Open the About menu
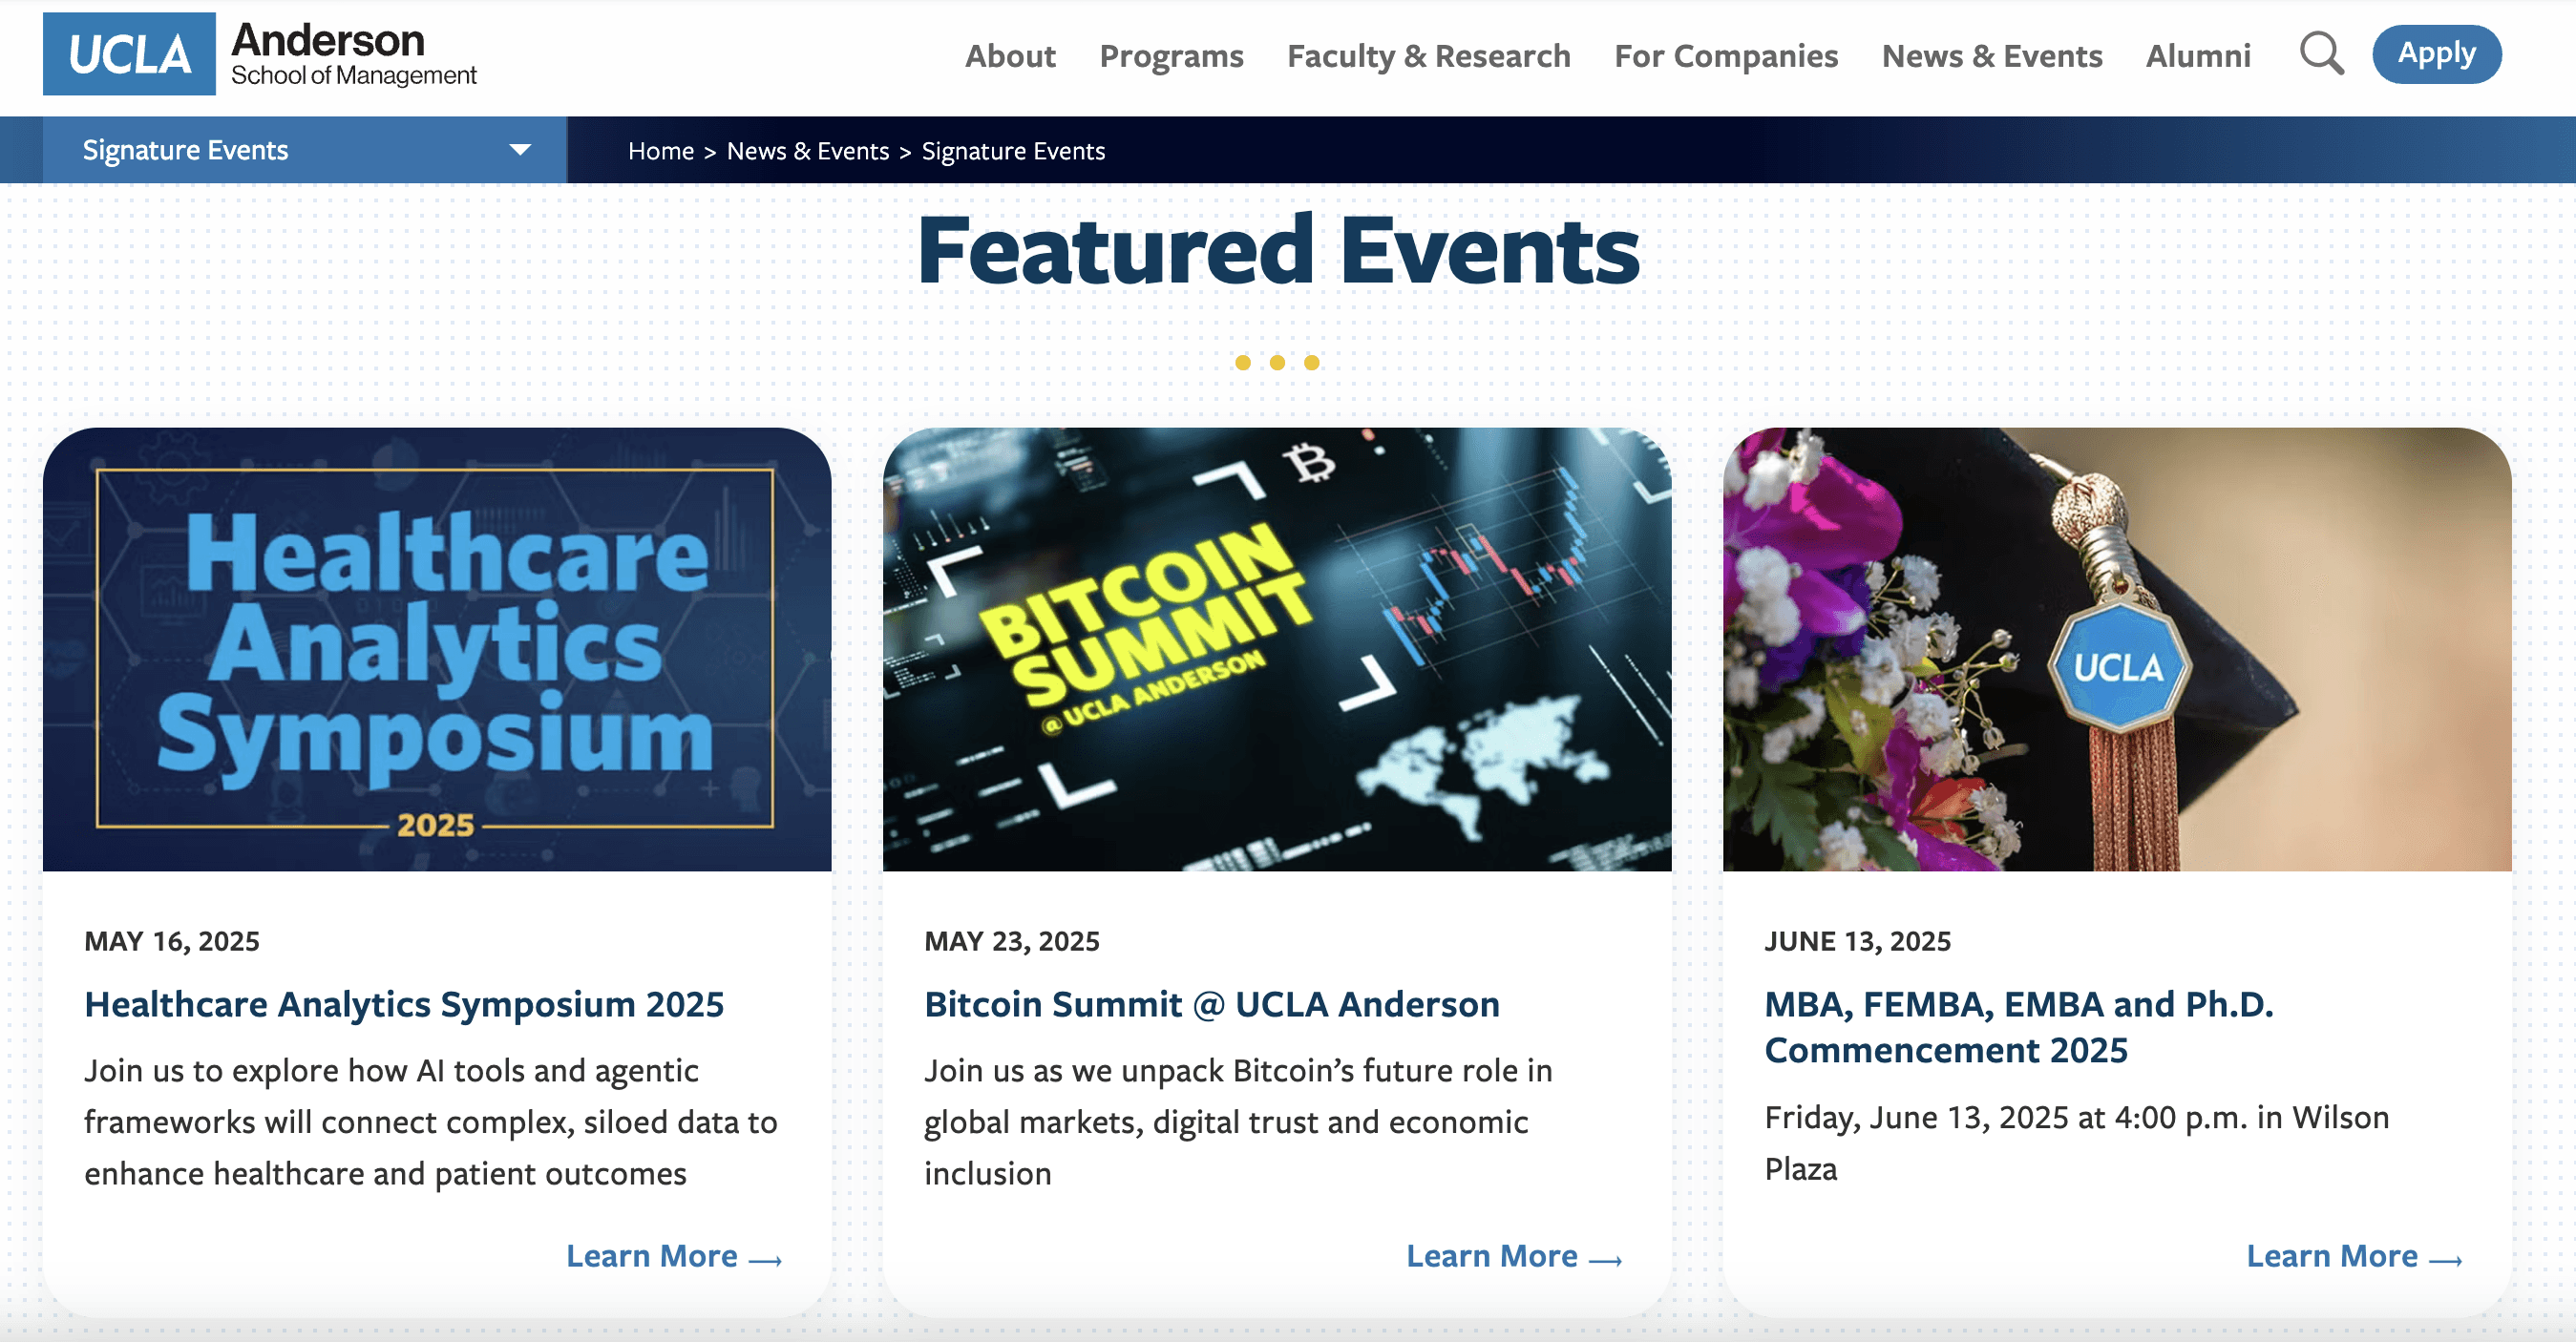Screen dimensions: 2576x1342 pos(1009,56)
